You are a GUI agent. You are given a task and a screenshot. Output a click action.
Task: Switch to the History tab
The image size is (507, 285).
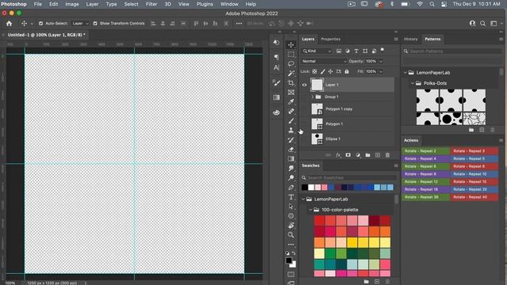pyautogui.click(x=410, y=39)
